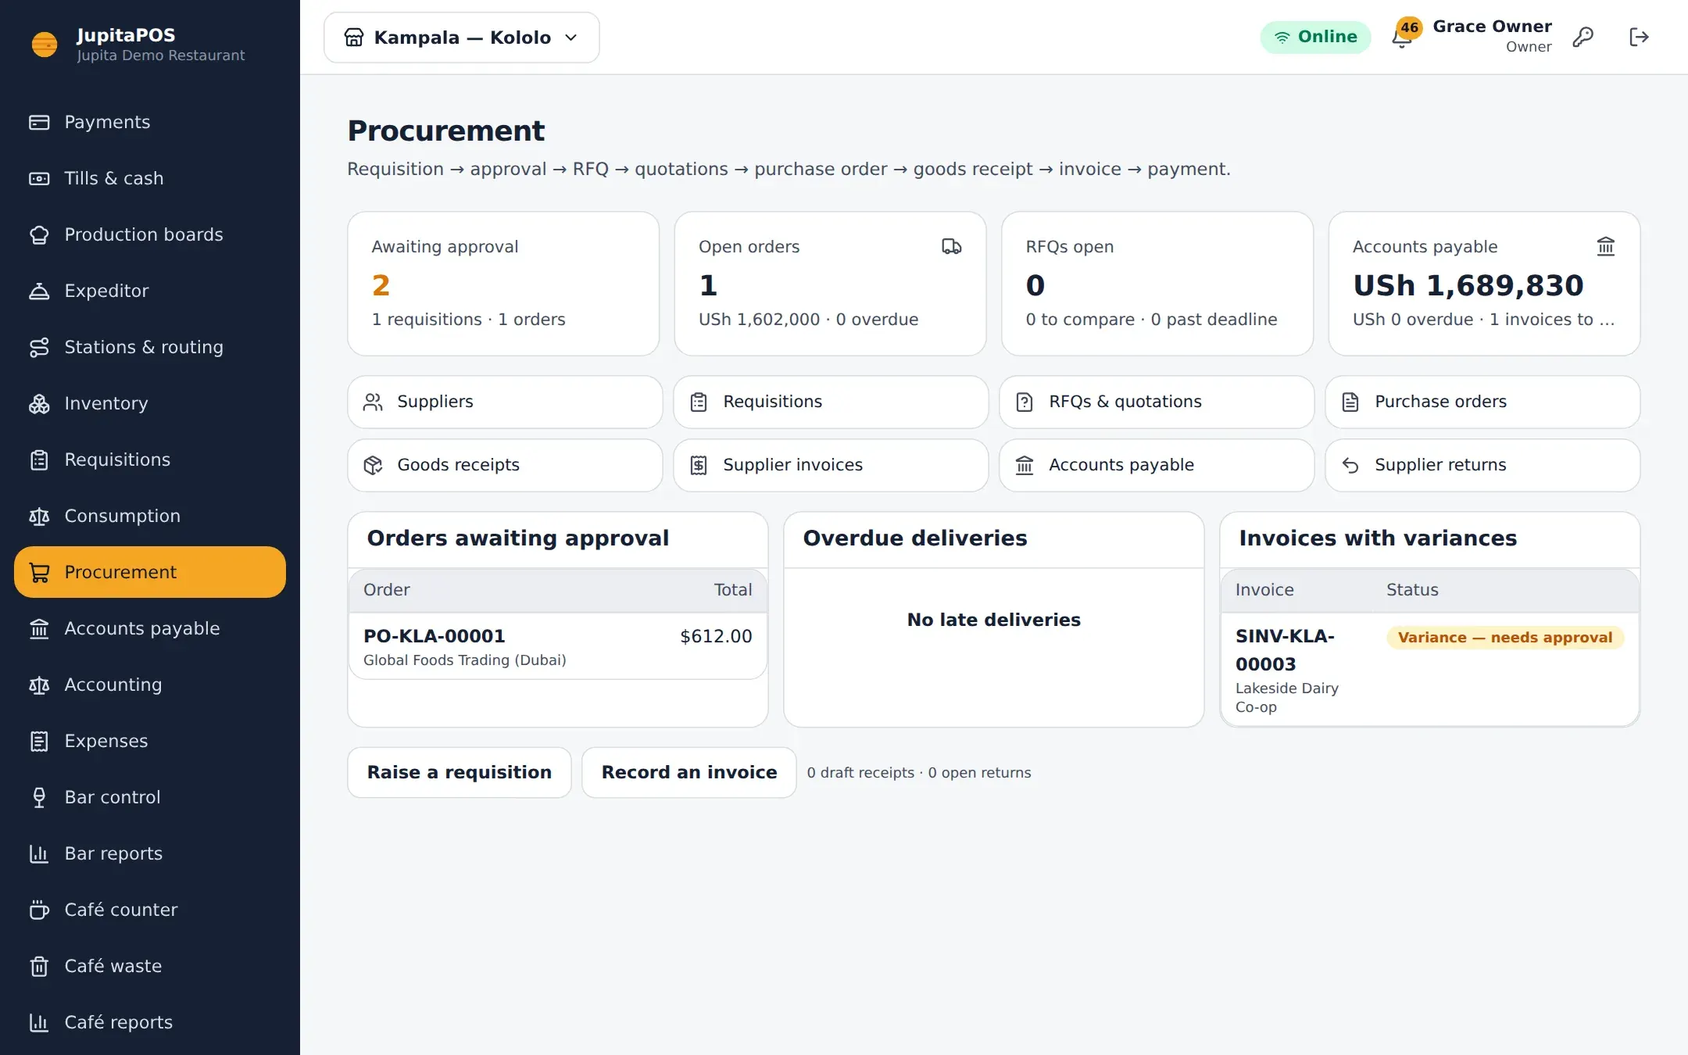The image size is (1688, 1055).
Task: Open Payments in the sidebar menu
Action: pos(150,122)
